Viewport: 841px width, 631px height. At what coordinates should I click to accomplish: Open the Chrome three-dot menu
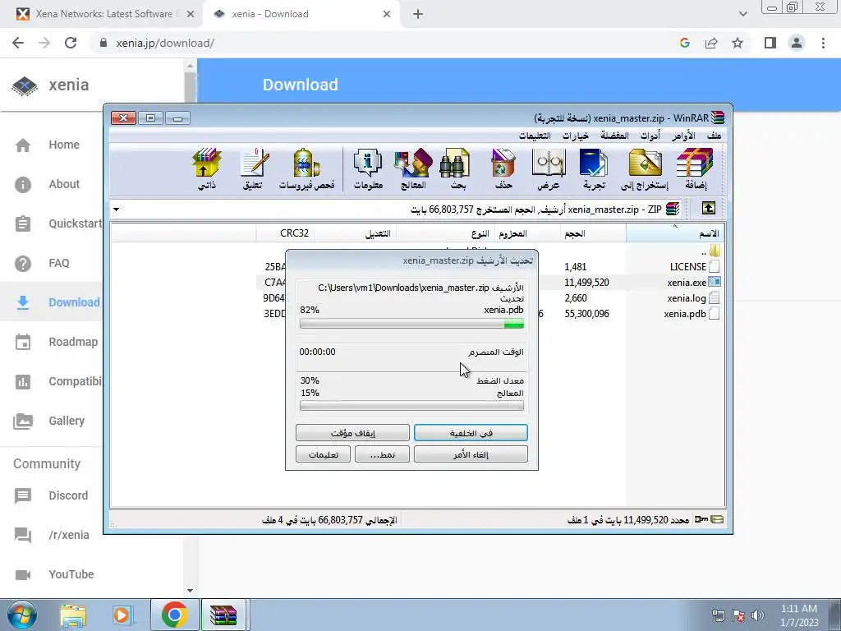click(823, 43)
